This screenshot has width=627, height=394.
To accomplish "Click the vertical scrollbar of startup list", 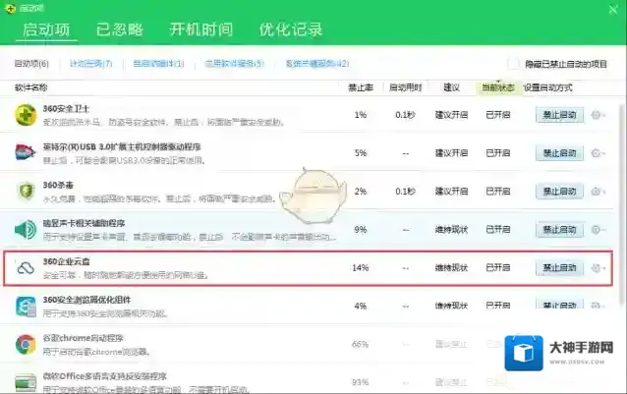I will click(x=621, y=197).
